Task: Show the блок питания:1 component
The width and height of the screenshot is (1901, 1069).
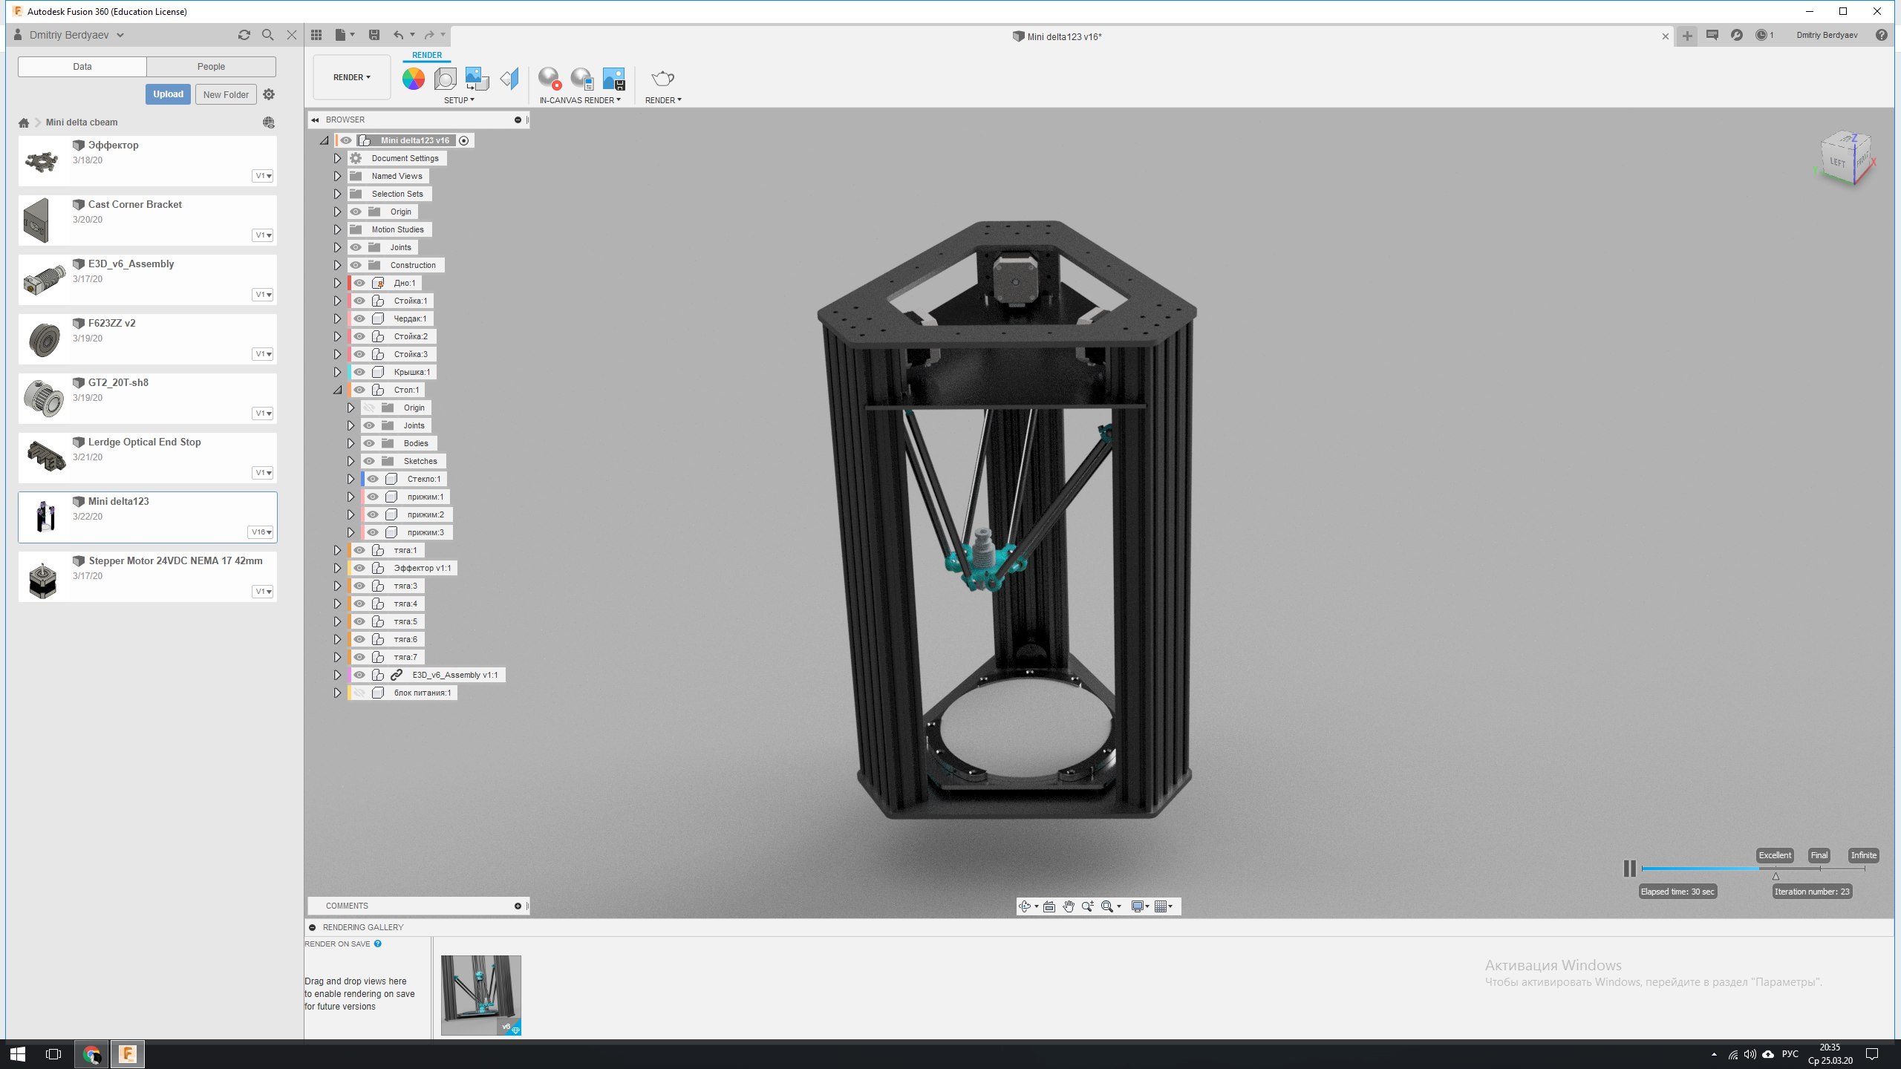Action: point(359,693)
